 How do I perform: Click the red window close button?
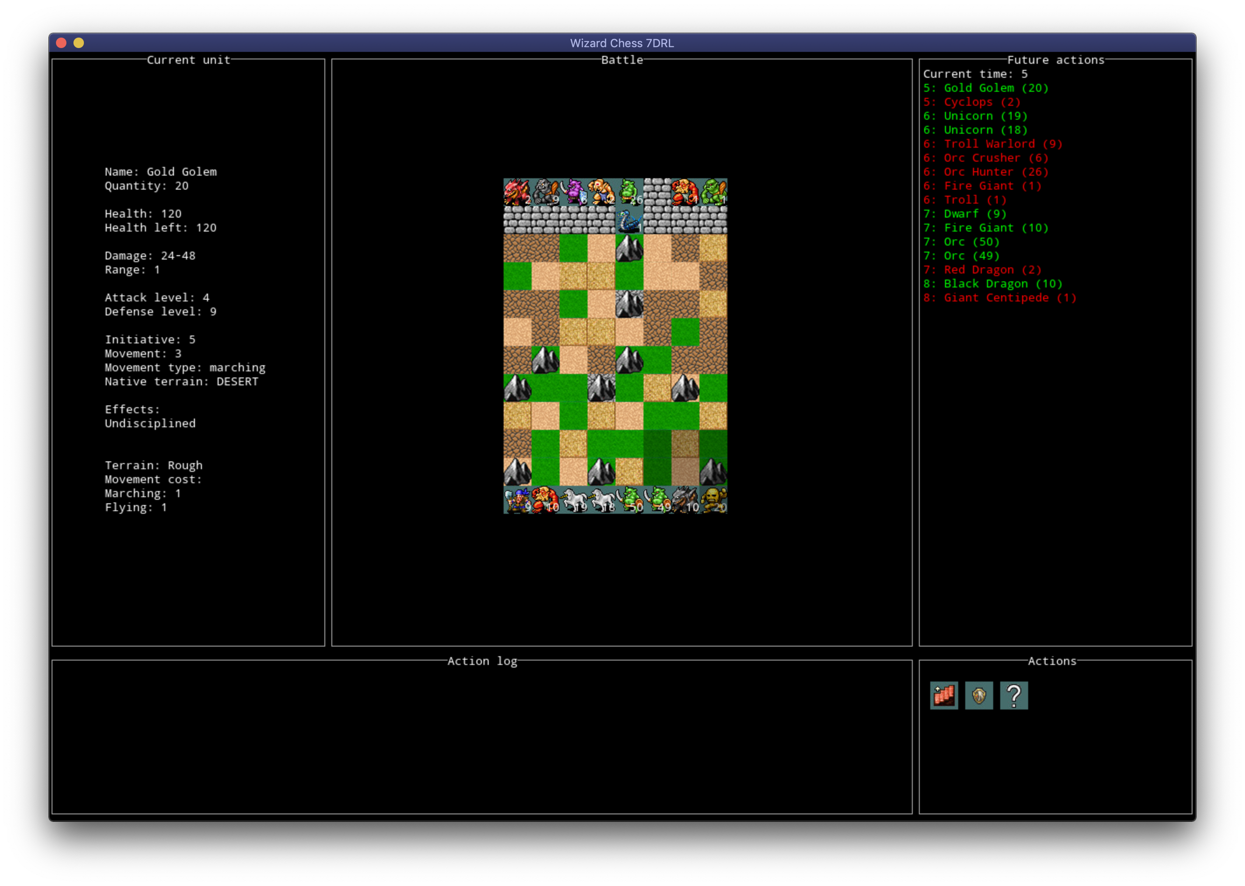[x=61, y=42]
